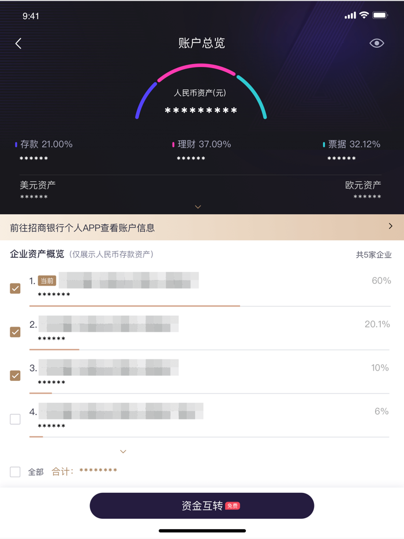Tap the Wi-Fi icon in status bar
404x539 pixels.
pos(365,16)
